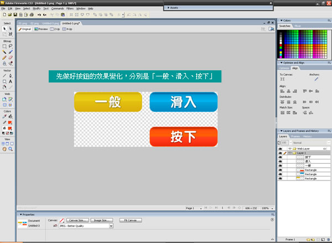
Task: Collapse the Colors panel
Action: [282, 20]
